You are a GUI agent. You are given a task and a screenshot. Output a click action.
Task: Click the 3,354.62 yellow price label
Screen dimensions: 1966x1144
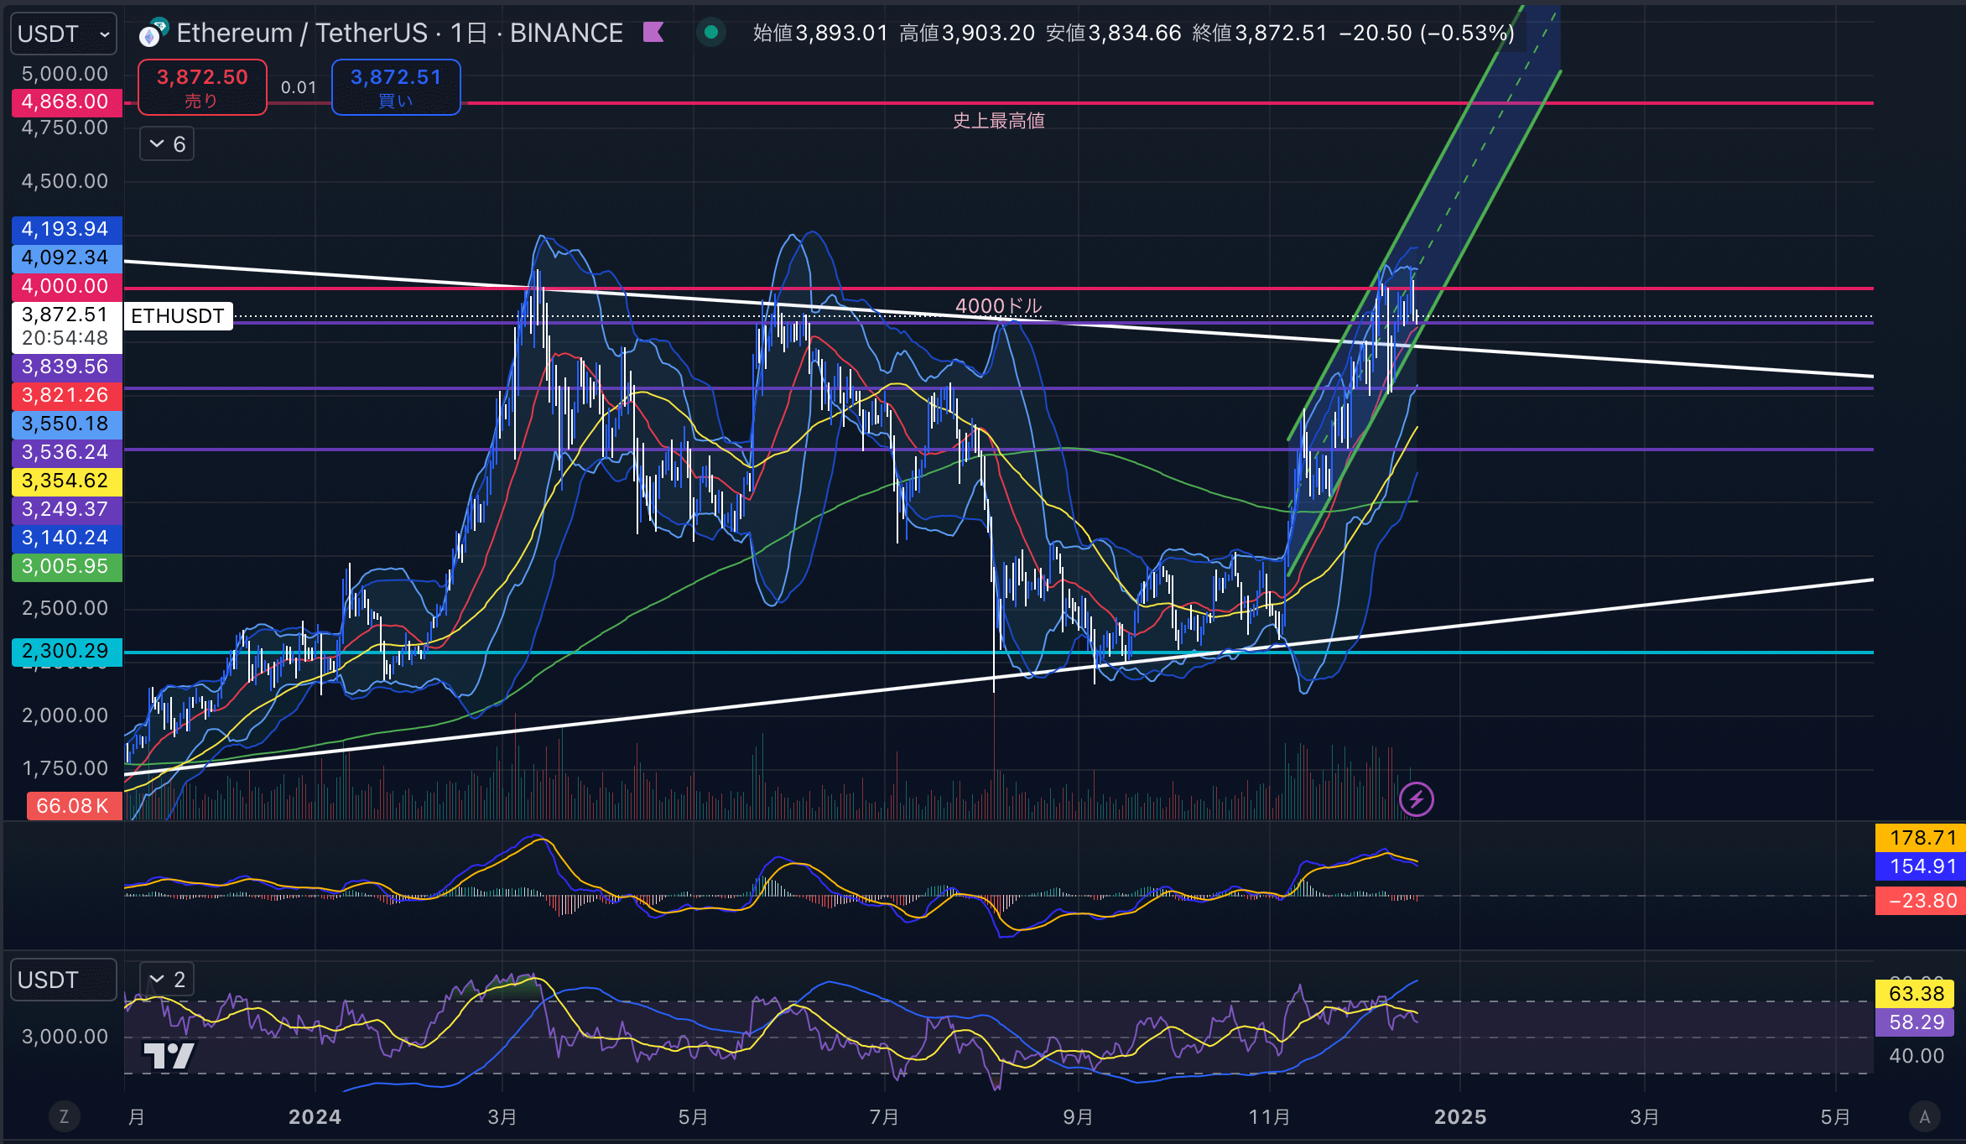tap(66, 481)
